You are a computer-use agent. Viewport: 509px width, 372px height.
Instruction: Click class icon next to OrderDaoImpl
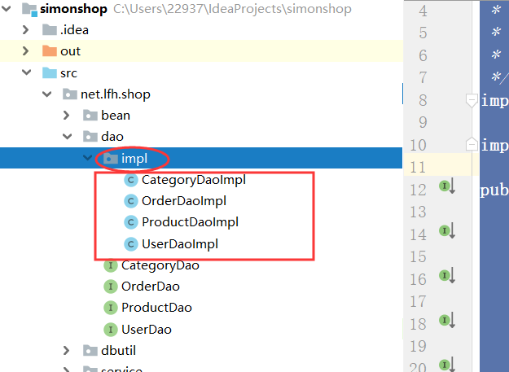[x=131, y=201]
